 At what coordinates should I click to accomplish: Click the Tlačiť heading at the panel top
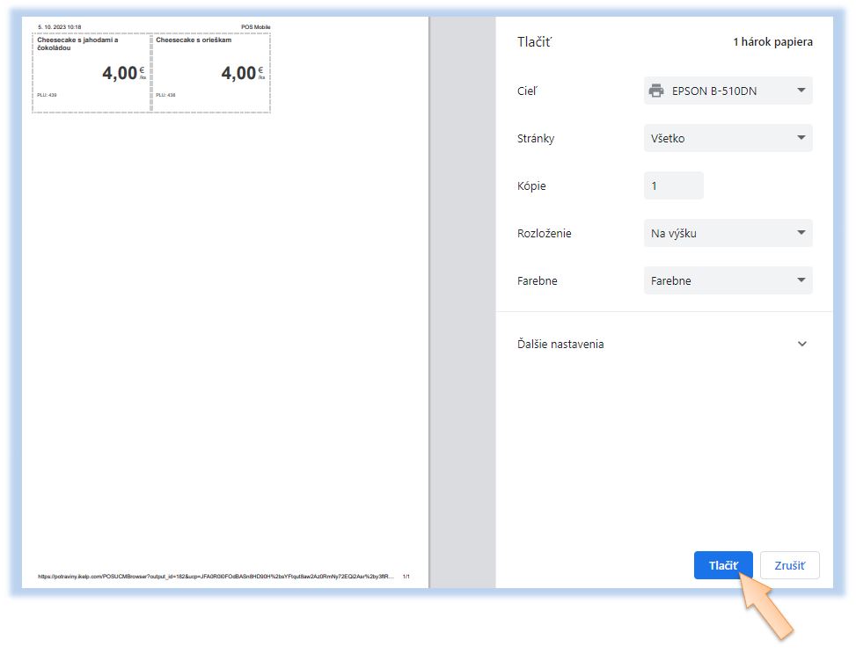tap(534, 42)
